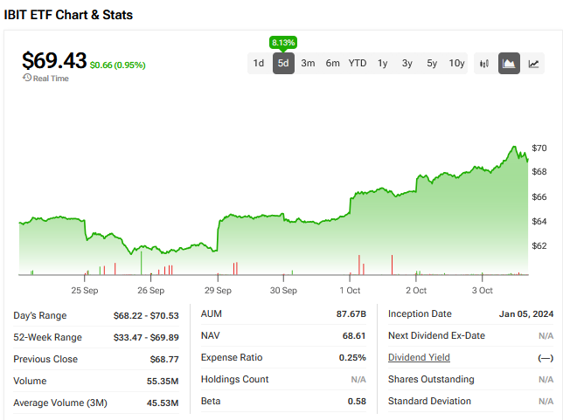Choose the 3y time range
Viewport: 563px width, 420px height.
pos(407,63)
